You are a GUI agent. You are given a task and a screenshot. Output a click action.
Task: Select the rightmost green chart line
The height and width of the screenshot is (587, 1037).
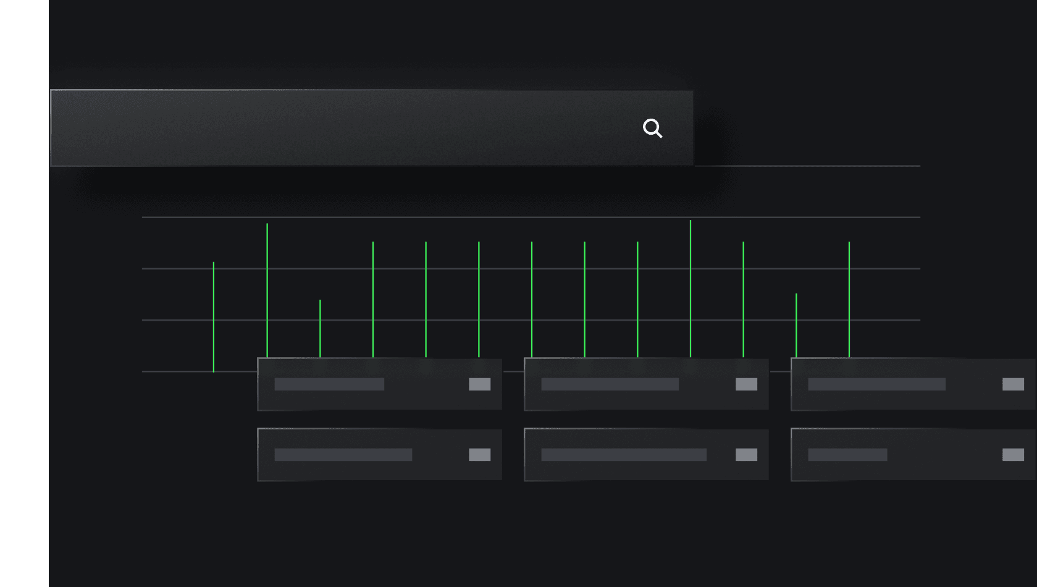pos(849,300)
